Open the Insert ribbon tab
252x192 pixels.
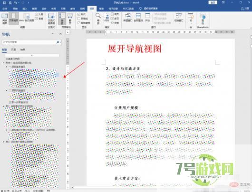[x=25, y=9]
